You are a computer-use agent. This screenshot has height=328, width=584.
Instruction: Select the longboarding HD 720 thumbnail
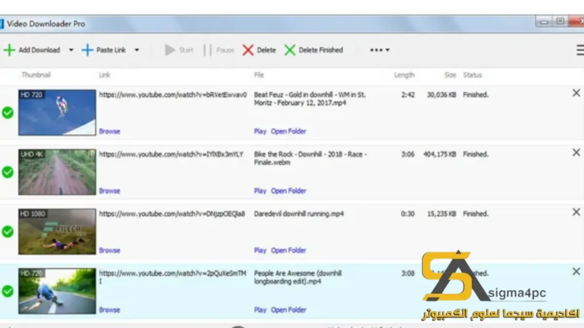click(57, 291)
